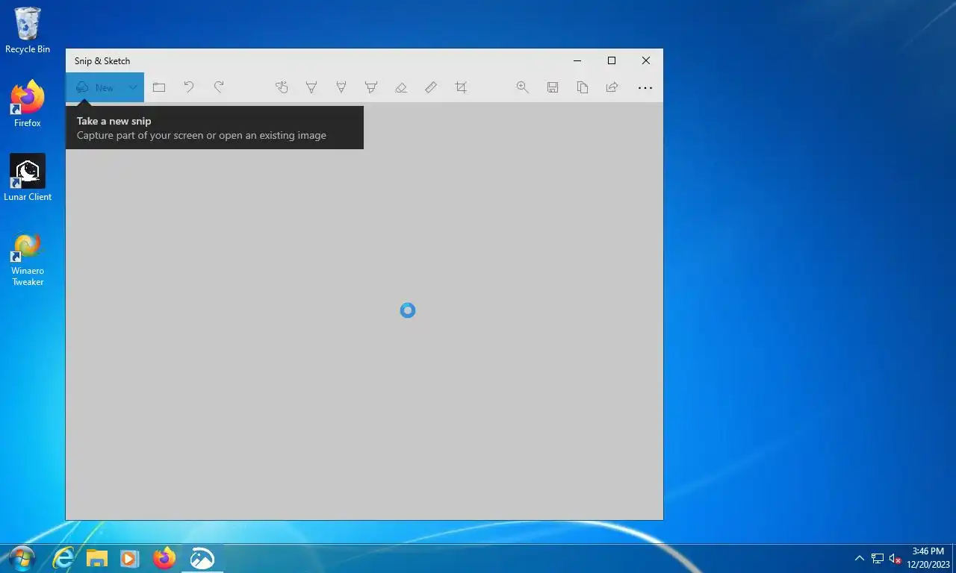
Task: Maximize the Snip & Sketch window
Action: (x=612, y=60)
